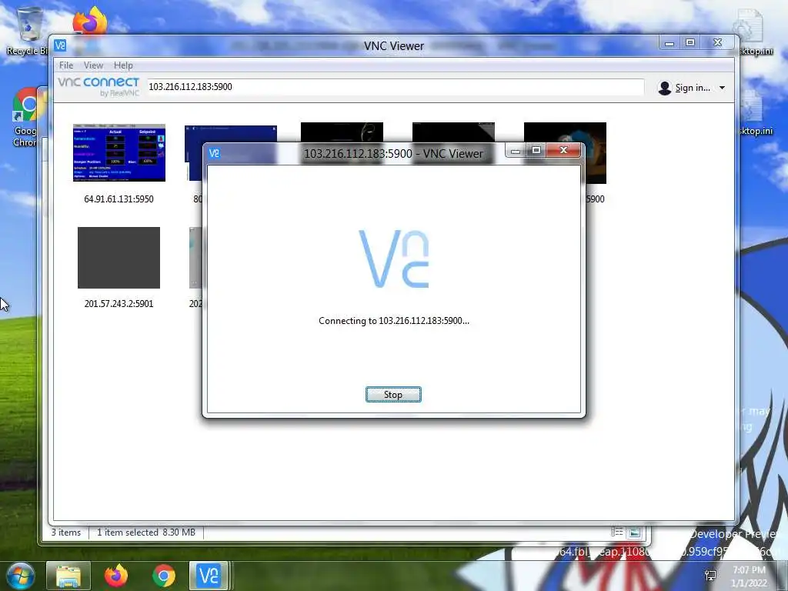Maximize the main VNC Viewer window
The width and height of the screenshot is (788, 591).
pyautogui.click(x=690, y=43)
